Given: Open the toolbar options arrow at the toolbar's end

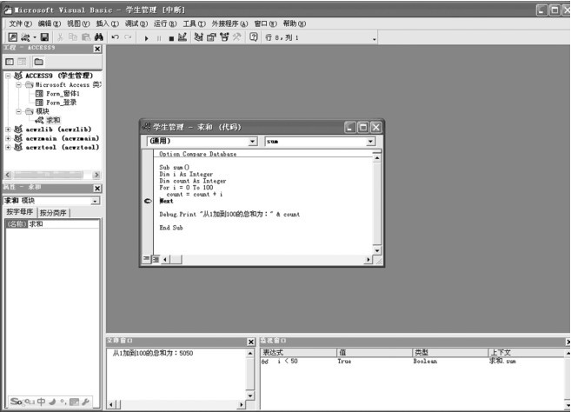Looking at the screenshot, I should 374,39.
